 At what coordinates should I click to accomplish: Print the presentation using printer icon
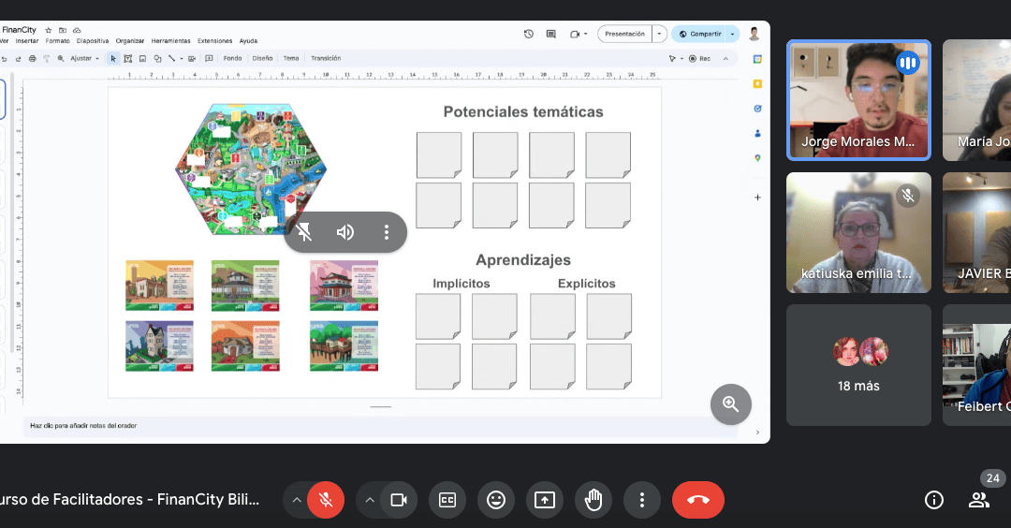tap(32, 59)
